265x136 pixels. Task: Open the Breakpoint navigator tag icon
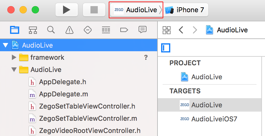pos(124,30)
